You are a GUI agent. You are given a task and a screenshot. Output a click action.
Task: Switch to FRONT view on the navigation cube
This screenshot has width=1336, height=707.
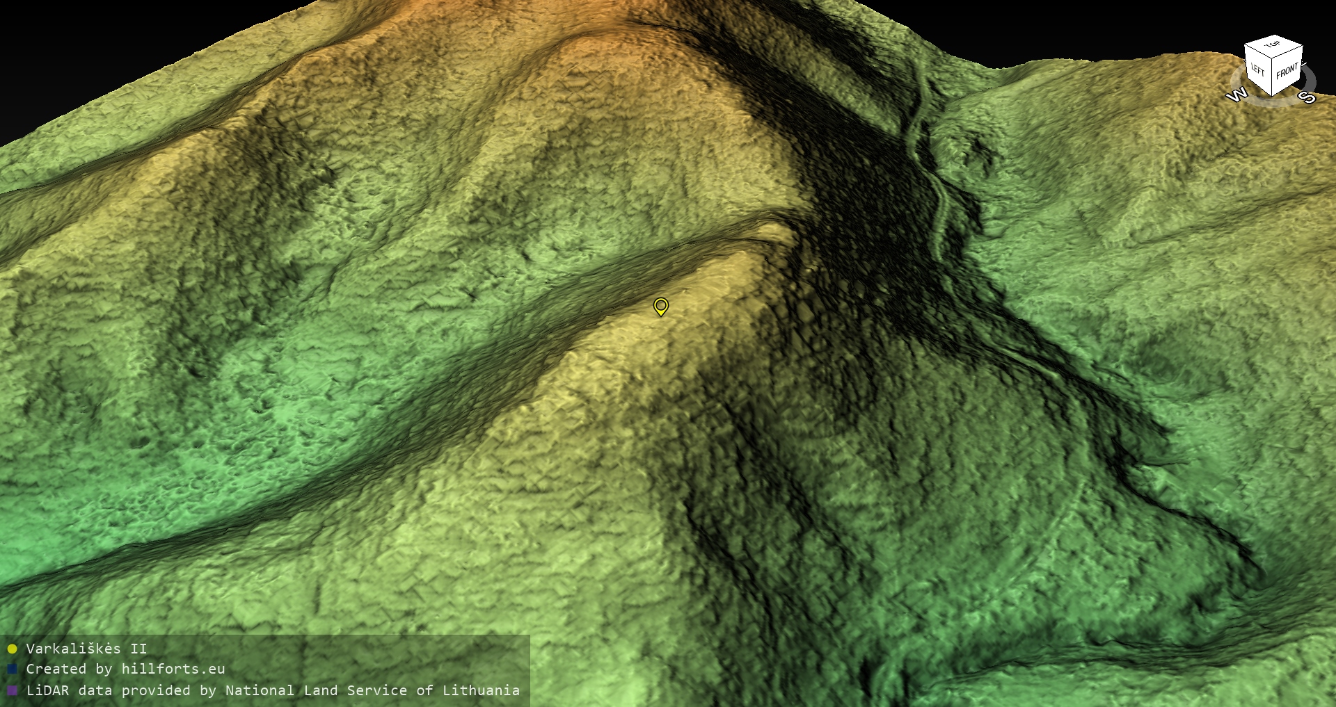1287,71
